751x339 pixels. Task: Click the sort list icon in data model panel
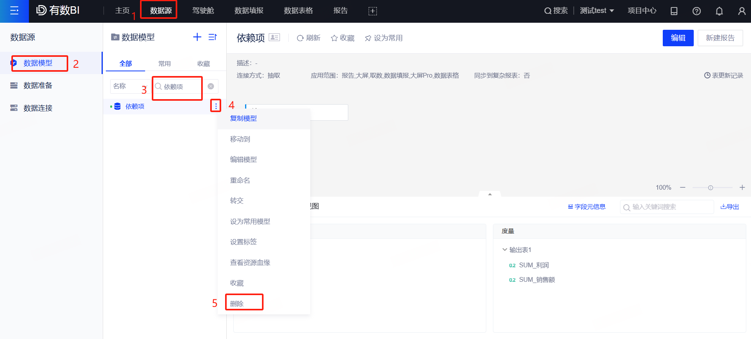[x=213, y=37]
